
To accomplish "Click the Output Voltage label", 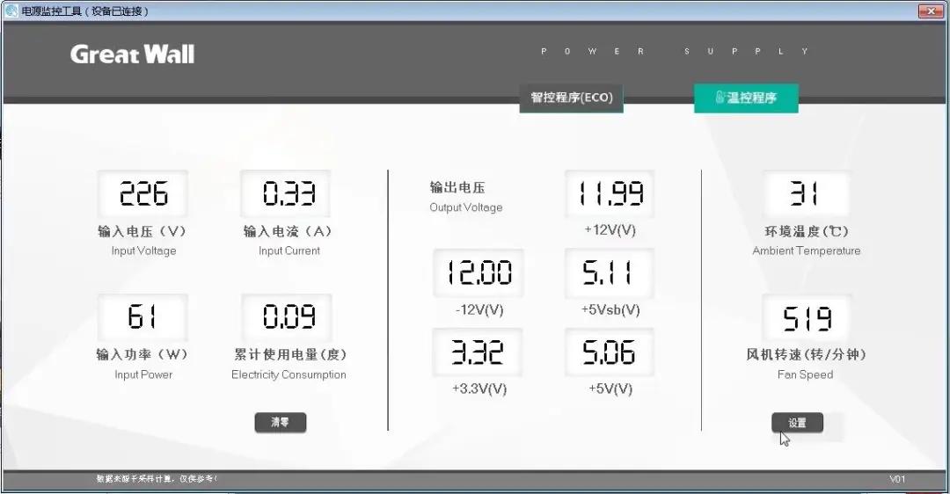I will pos(466,207).
